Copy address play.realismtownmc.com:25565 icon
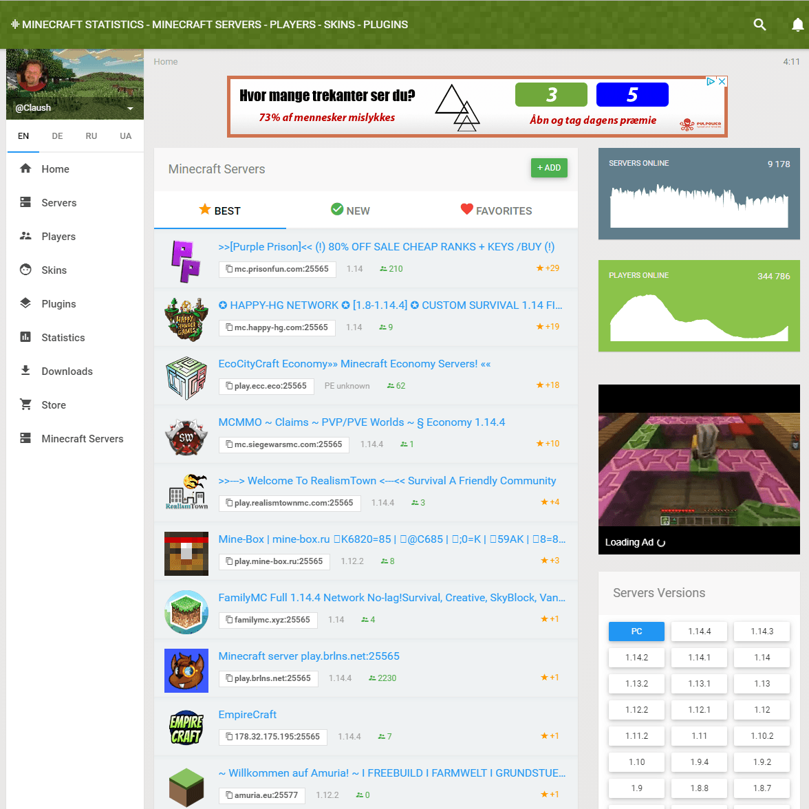The height and width of the screenshot is (809, 809). [x=229, y=502]
